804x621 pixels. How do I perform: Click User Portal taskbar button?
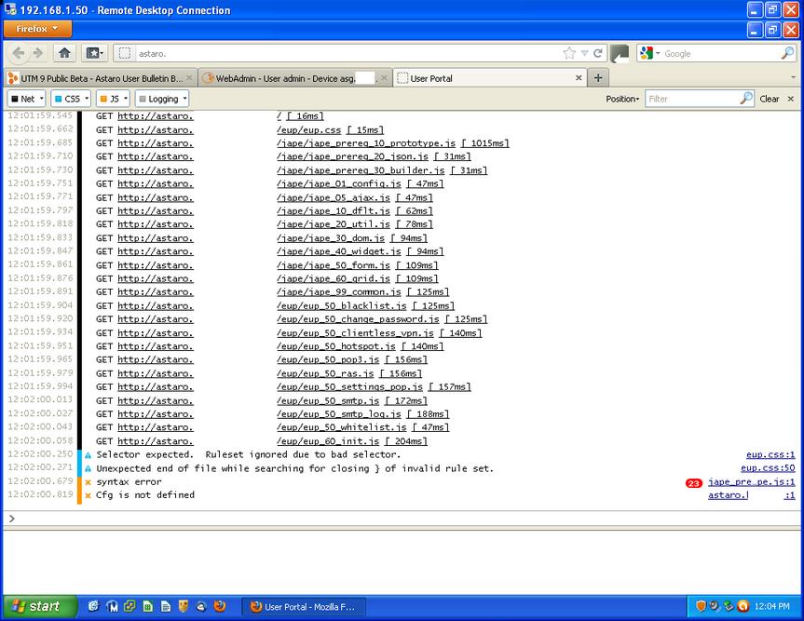click(x=304, y=607)
